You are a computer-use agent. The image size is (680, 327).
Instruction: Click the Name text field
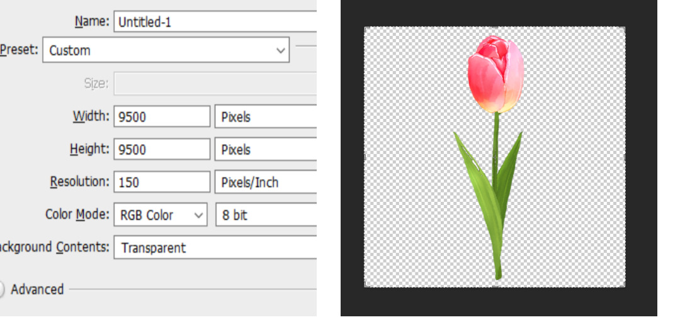pos(214,22)
